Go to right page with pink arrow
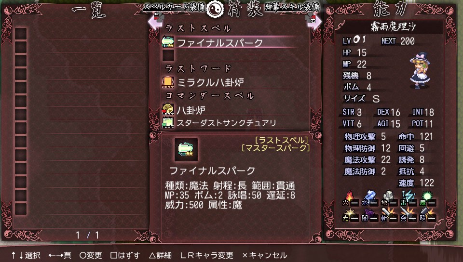Viewport: 463px width, 262px height. tap(313, 20)
